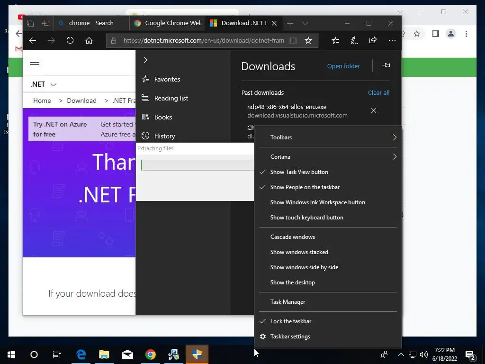This screenshot has width=485, height=364.
Task: Open Edge hub favorites icon
Action: coord(335,41)
